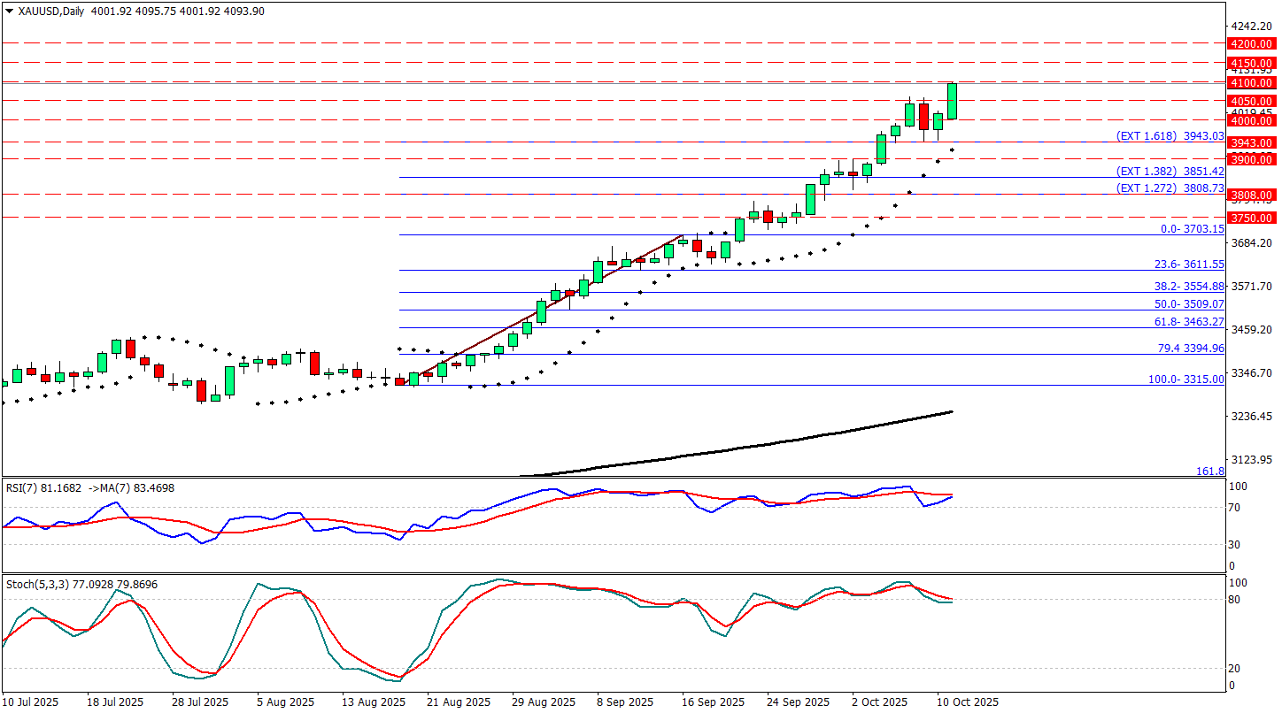Click the 50.0- 3509.07 retracement label
The image size is (1282, 713).
click(1189, 304)
